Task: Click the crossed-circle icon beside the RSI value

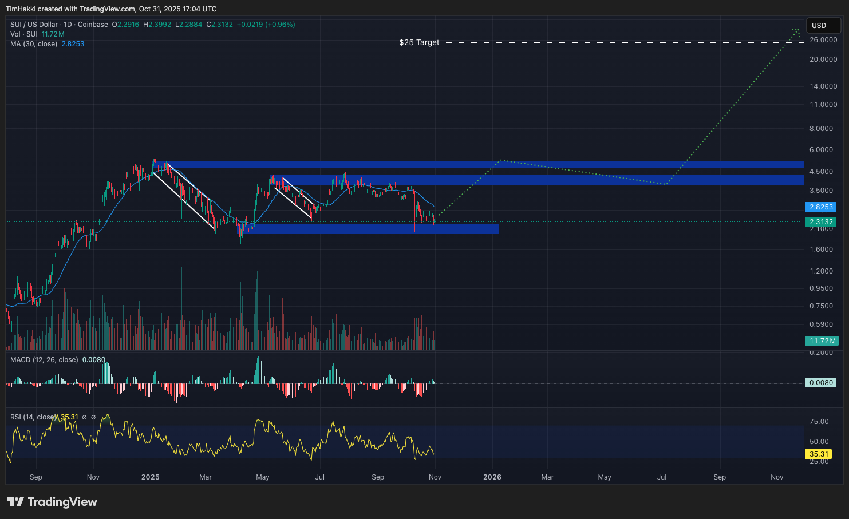Action: point(84,417)
